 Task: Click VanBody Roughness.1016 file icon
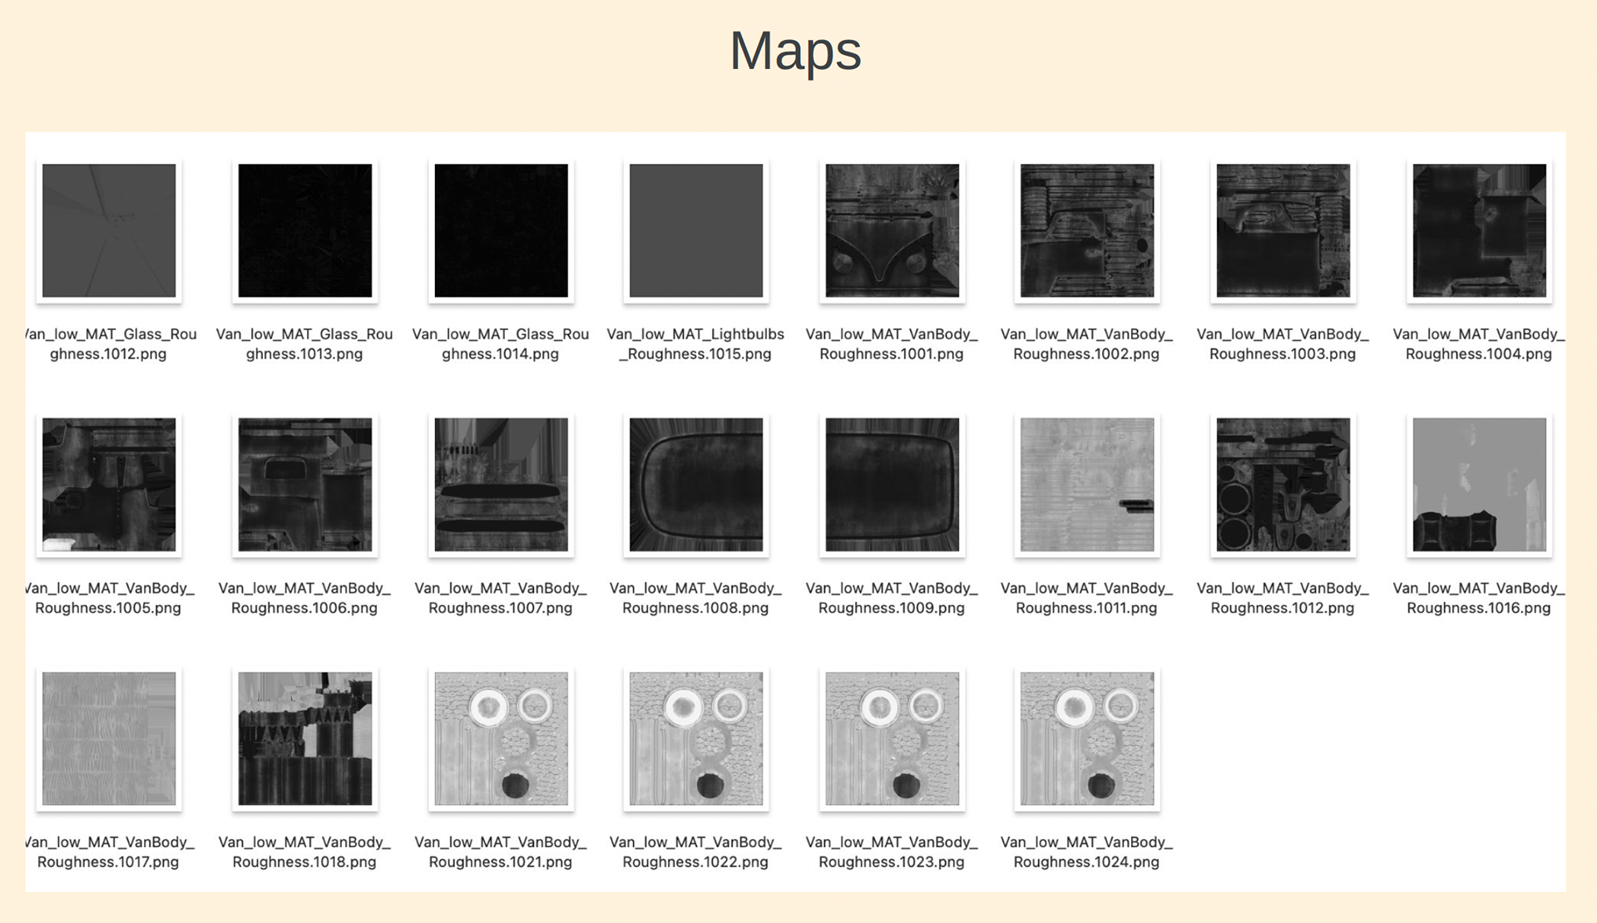(x=1479, y=484)
